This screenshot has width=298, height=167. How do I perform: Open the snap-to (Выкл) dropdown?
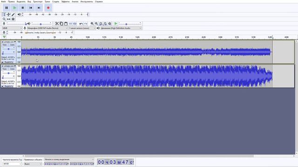(33, 164)
